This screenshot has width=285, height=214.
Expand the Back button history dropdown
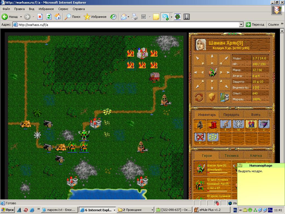pyautogui.click(x=21, y=17)
